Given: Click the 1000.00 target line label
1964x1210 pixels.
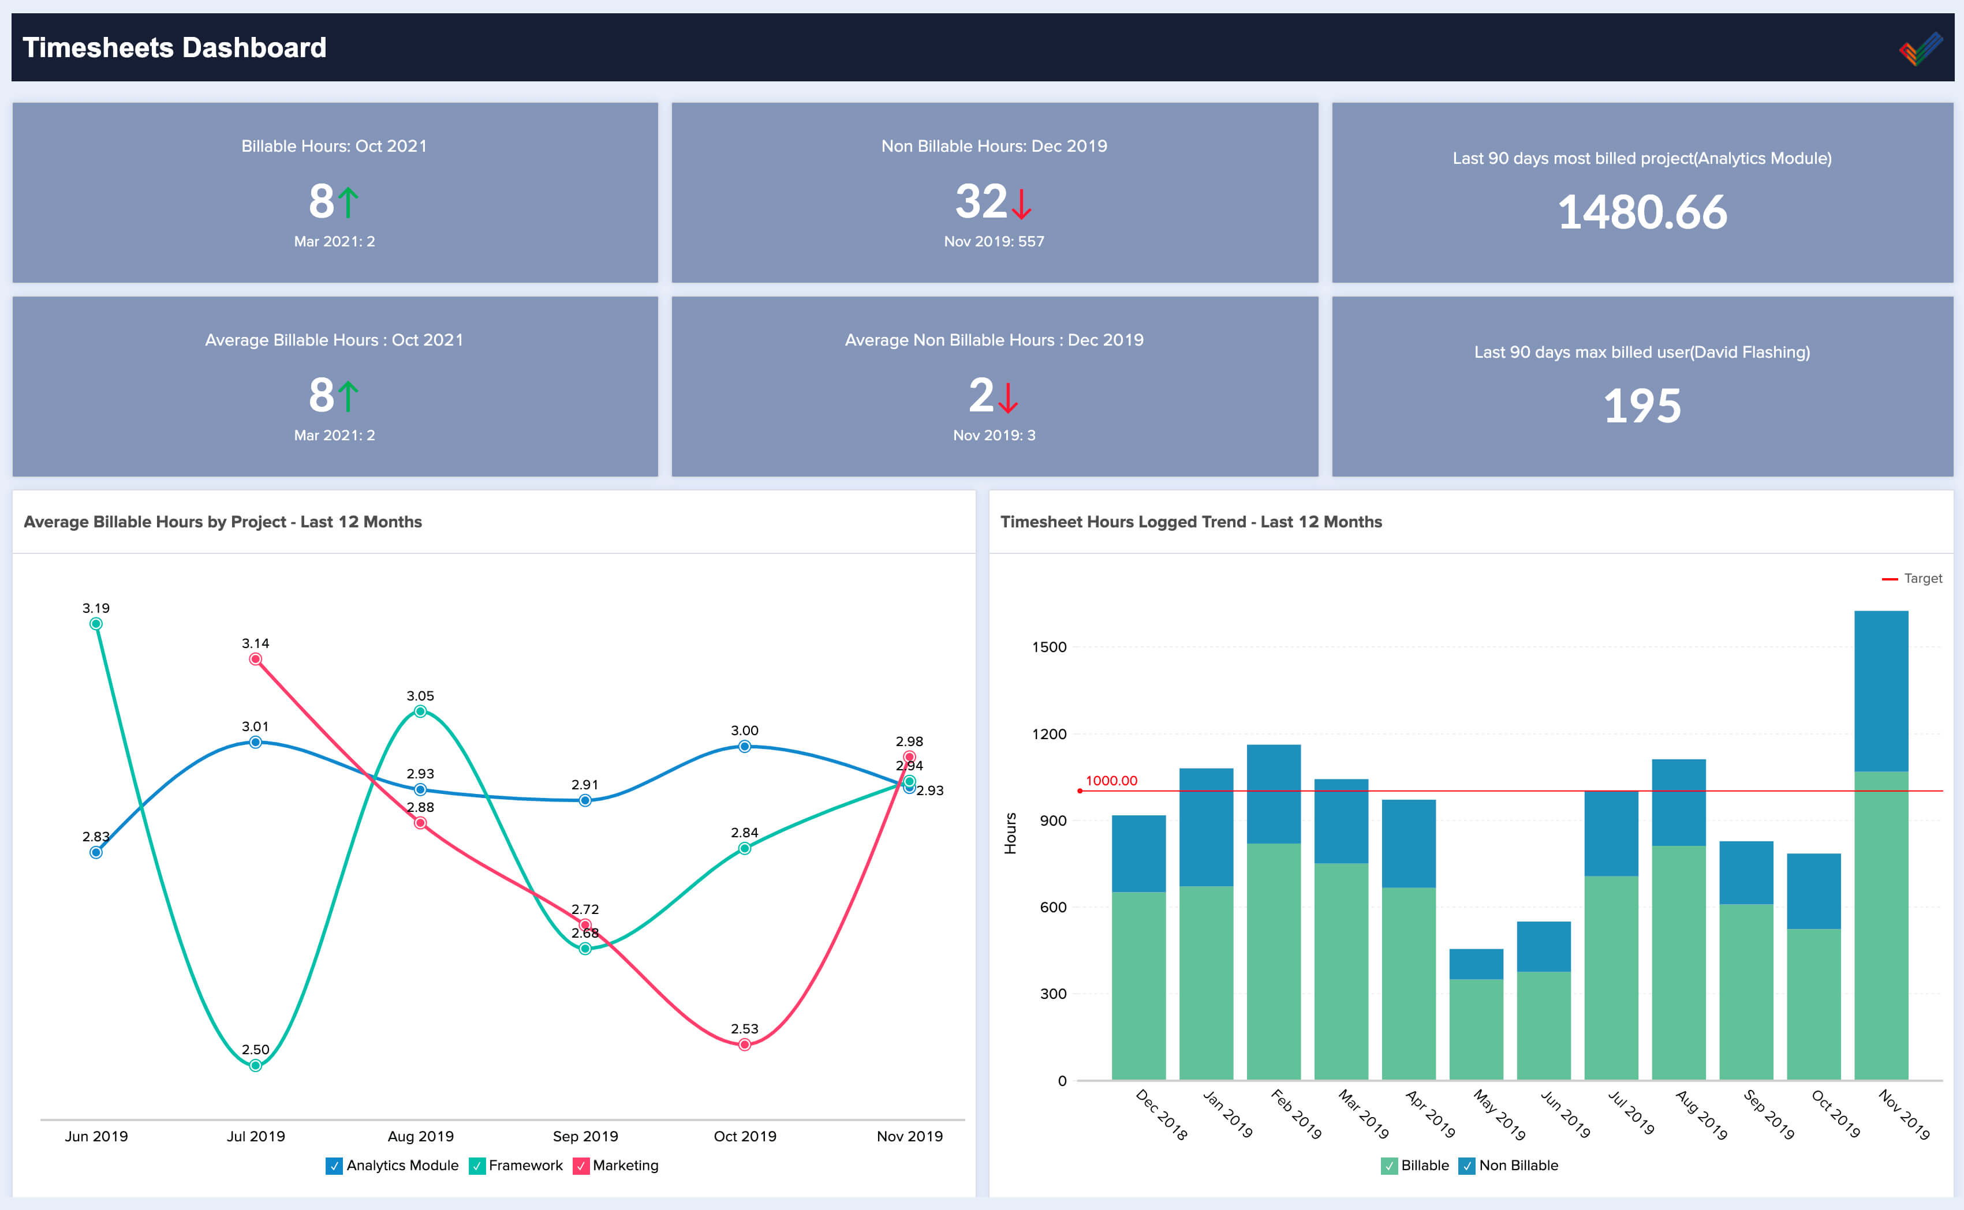Looking at the screenshot, I should (1111, 780).
